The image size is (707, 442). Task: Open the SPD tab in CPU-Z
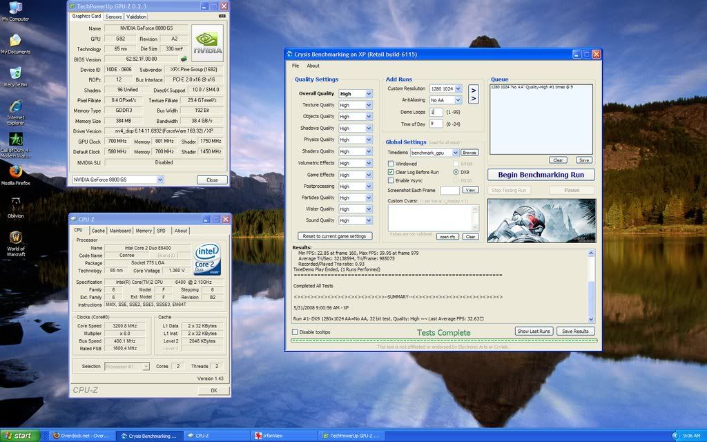(161, 231)
